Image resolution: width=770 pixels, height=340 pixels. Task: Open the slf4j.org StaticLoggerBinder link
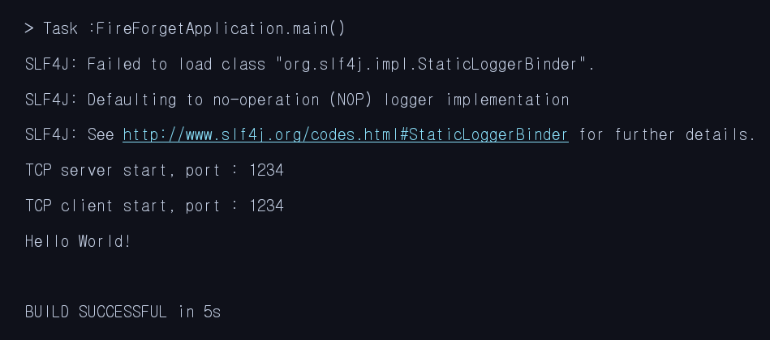pos(345,134)
